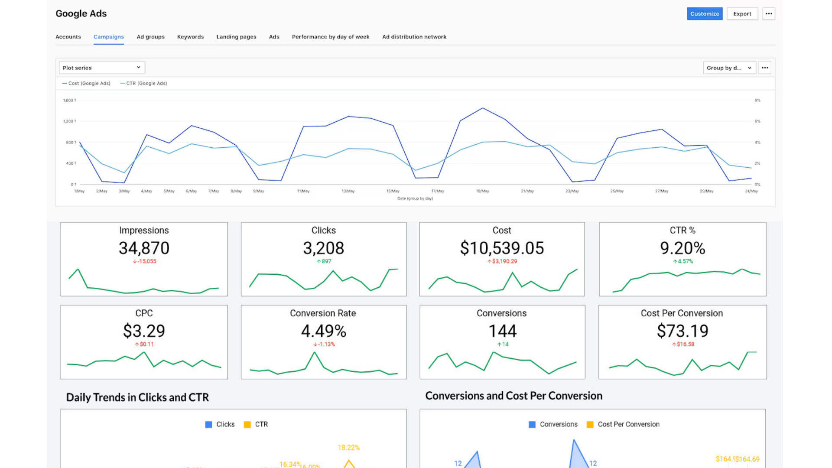Go to the Landing pages tab
832x468 pixels.
pos(236,37)
